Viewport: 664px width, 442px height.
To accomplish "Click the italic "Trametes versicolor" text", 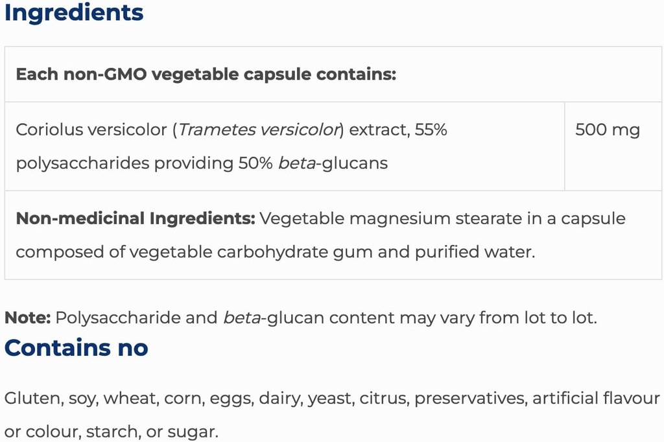I will point(259,130).
